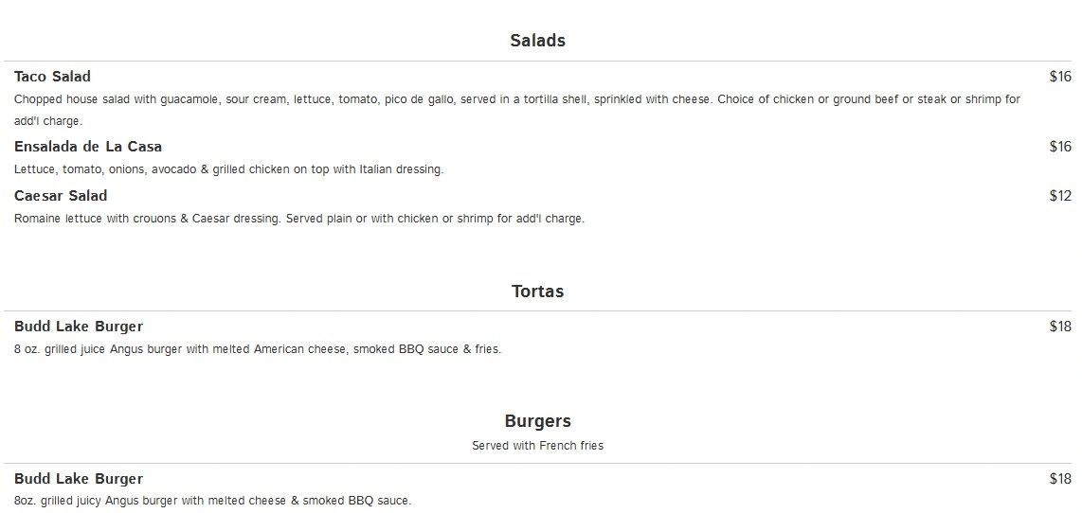This screenshot has height=513, width=1082.
Task: Click the 'add'l charge.' text under Taco Salad
Action: 48,121
